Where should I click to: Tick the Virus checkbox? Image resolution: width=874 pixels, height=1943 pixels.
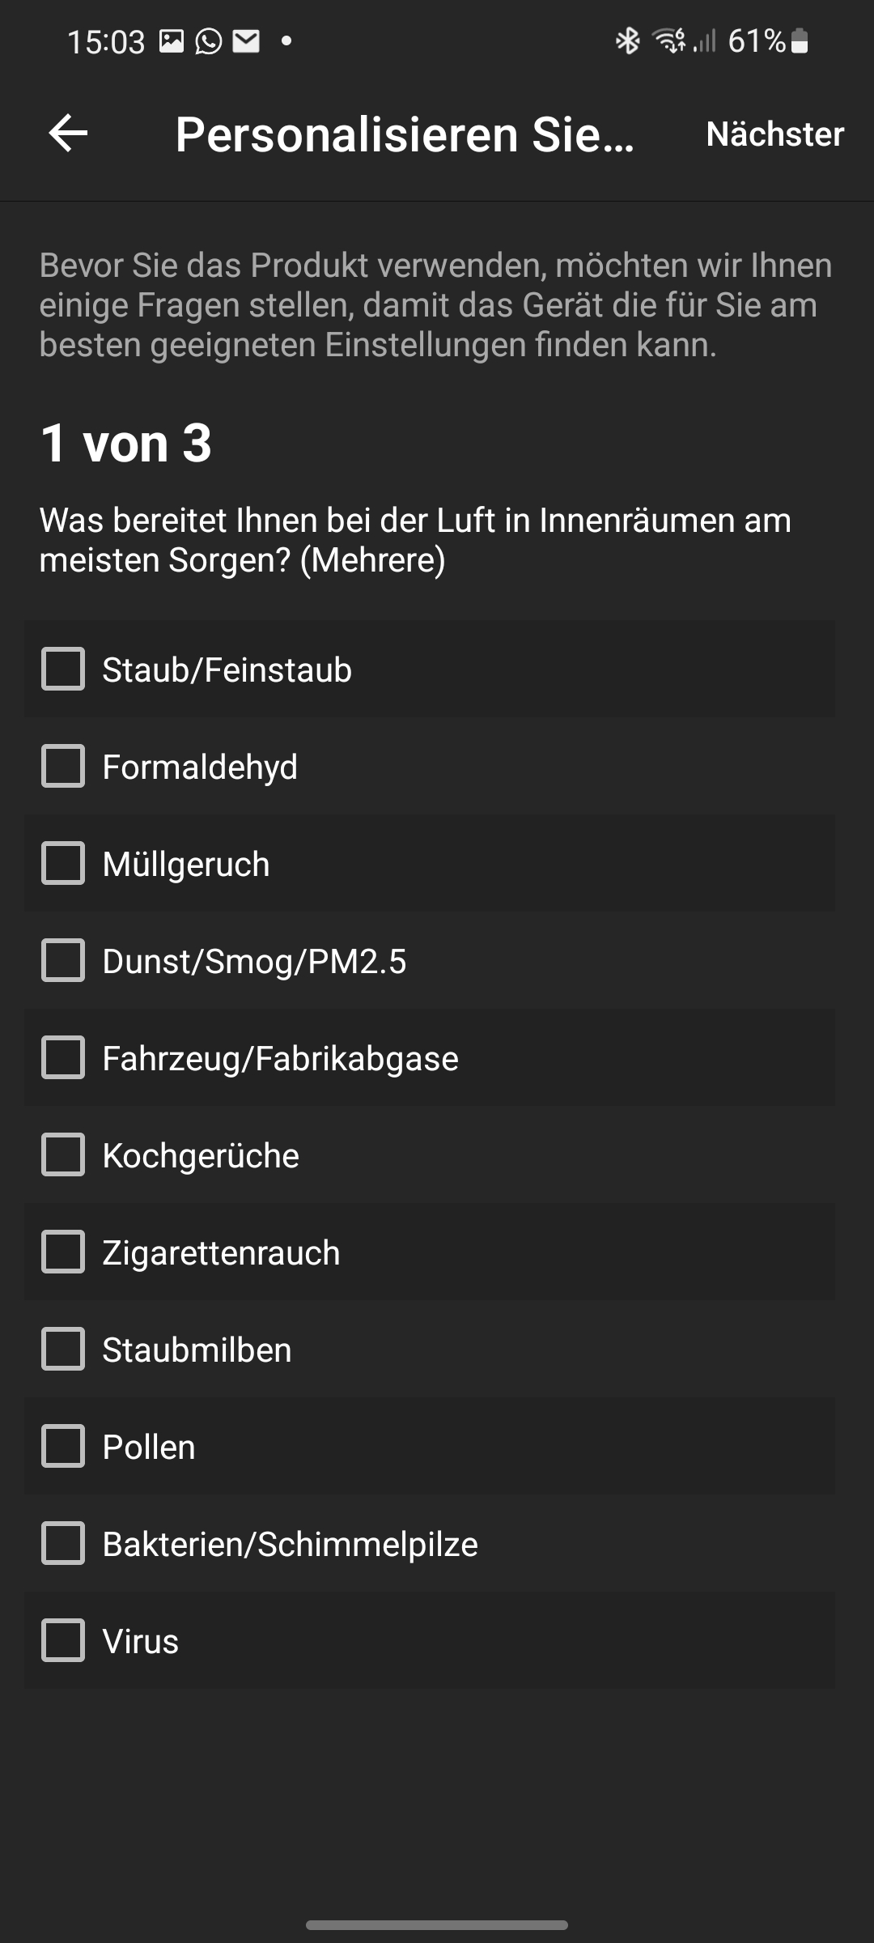pos(63,1641)
